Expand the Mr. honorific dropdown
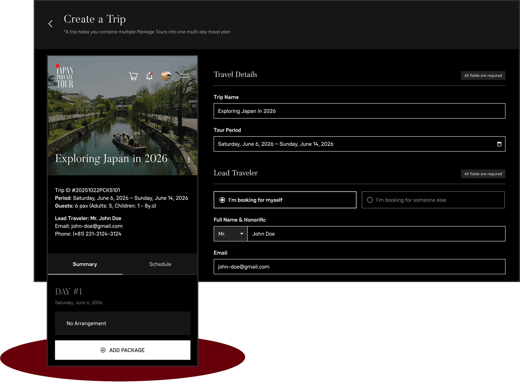The height and width of the screenshot is (382, 520). click(x=231, y=234)
